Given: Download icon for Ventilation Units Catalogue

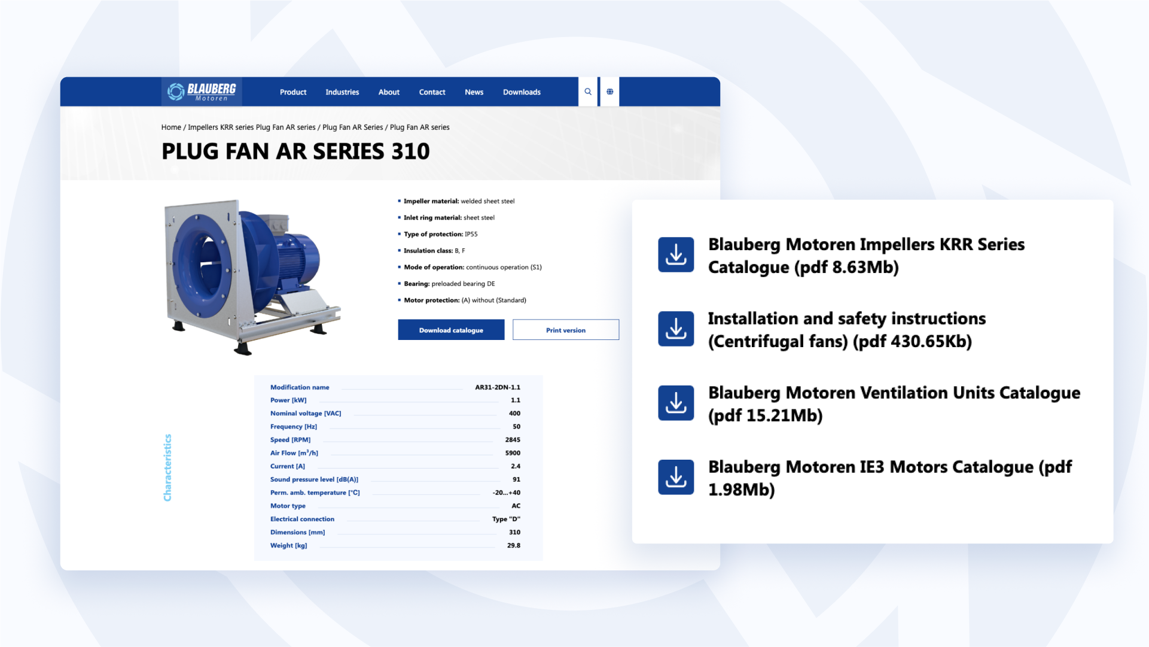Looking at the screenshot, I should [676, 403].
